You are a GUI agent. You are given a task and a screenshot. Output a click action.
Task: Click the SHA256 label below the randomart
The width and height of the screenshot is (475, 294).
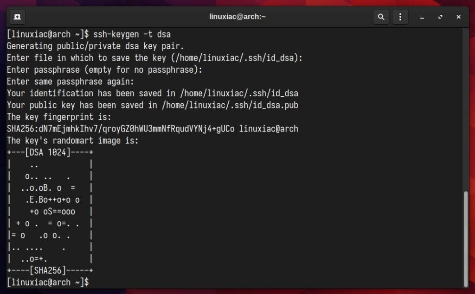[x=49, y=270]
